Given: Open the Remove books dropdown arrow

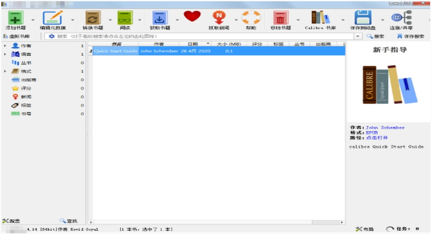Looking at the screenshot, I should 298,20.
